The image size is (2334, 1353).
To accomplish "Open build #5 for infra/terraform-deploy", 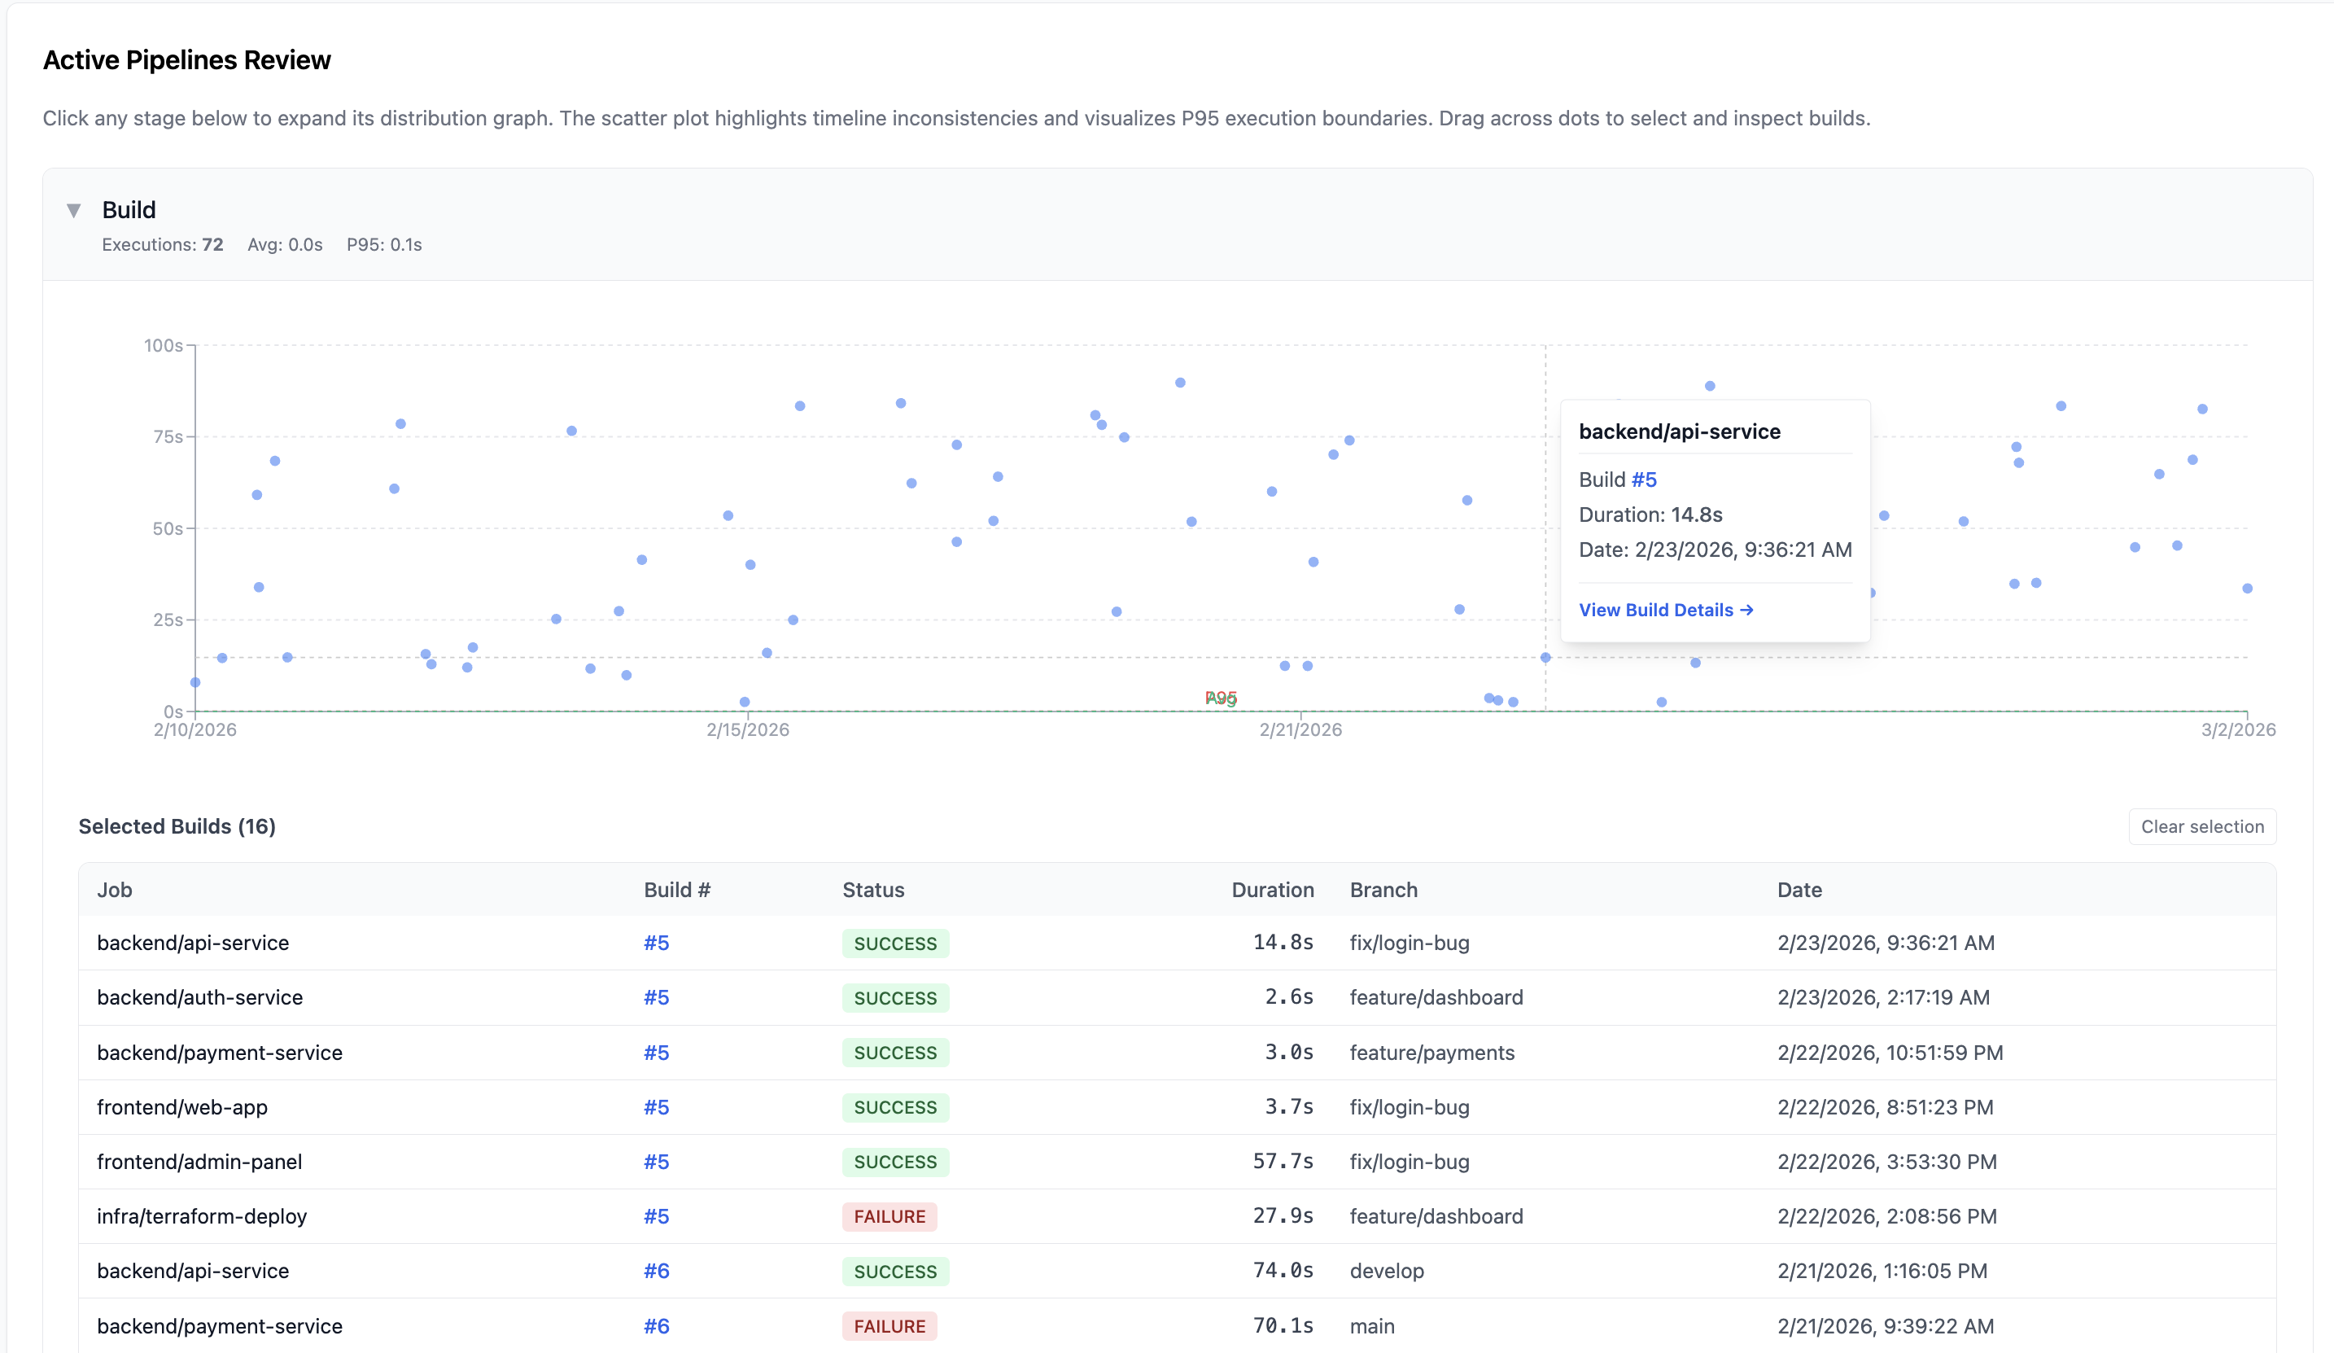I will click(656, 1216).
